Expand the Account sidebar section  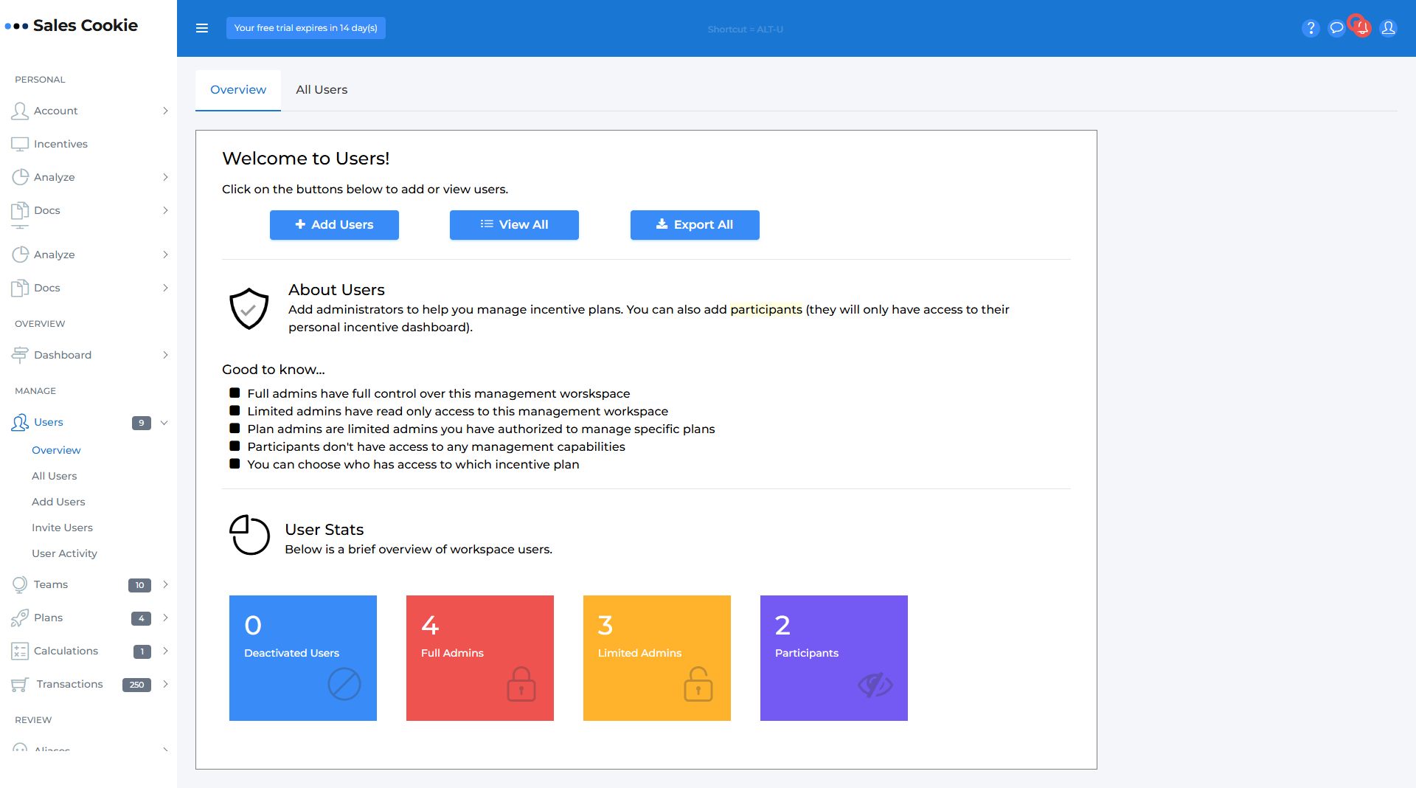coord(165,111)
